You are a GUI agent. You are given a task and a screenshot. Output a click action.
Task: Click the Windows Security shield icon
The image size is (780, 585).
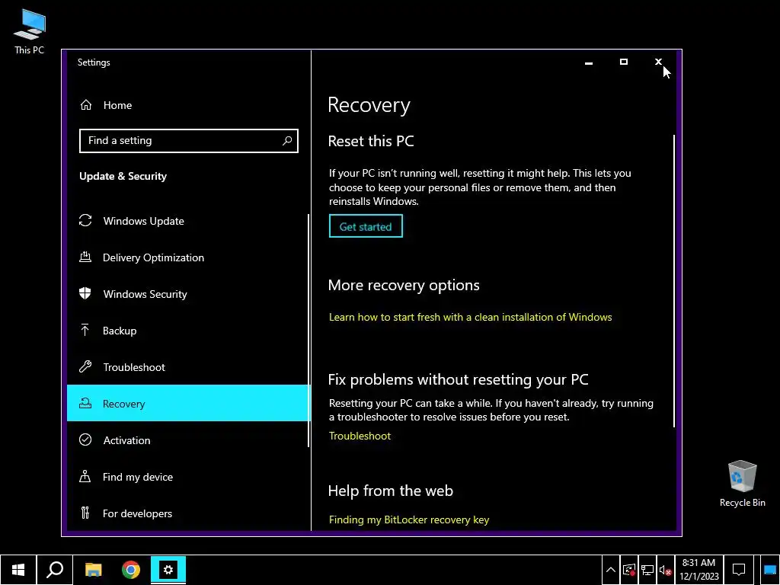(85, 293)
